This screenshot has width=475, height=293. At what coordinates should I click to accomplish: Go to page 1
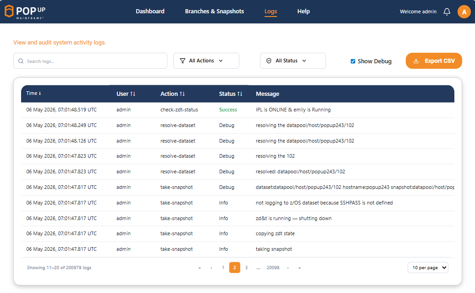(x=223, y=268)
